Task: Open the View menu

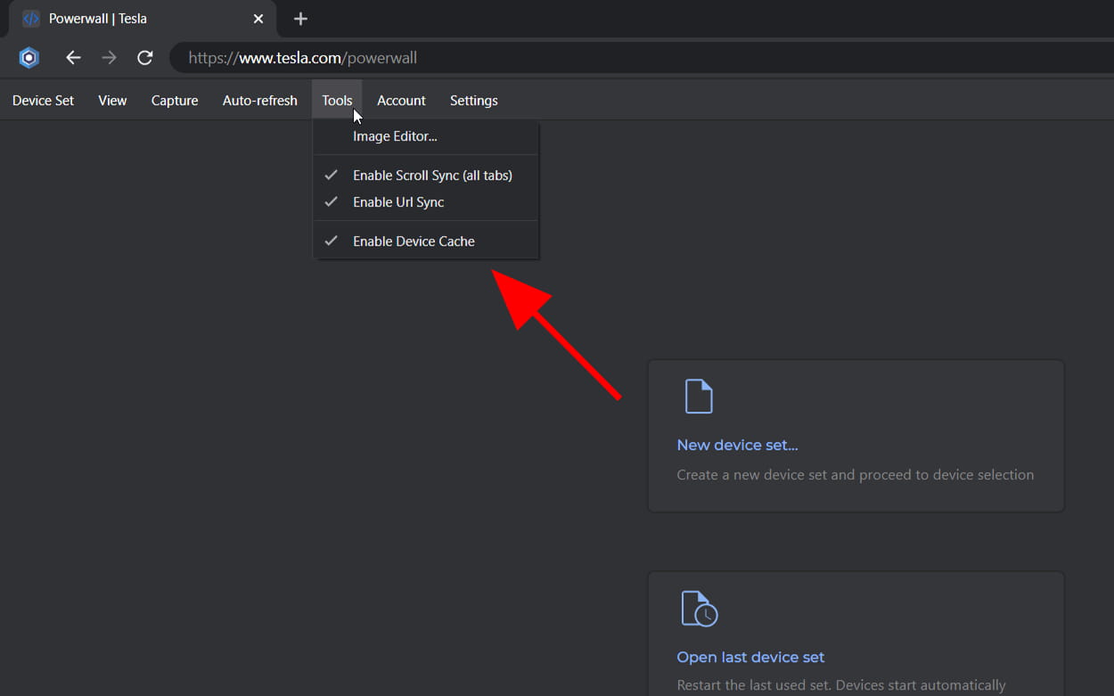Action: click(x=112, y=101)
